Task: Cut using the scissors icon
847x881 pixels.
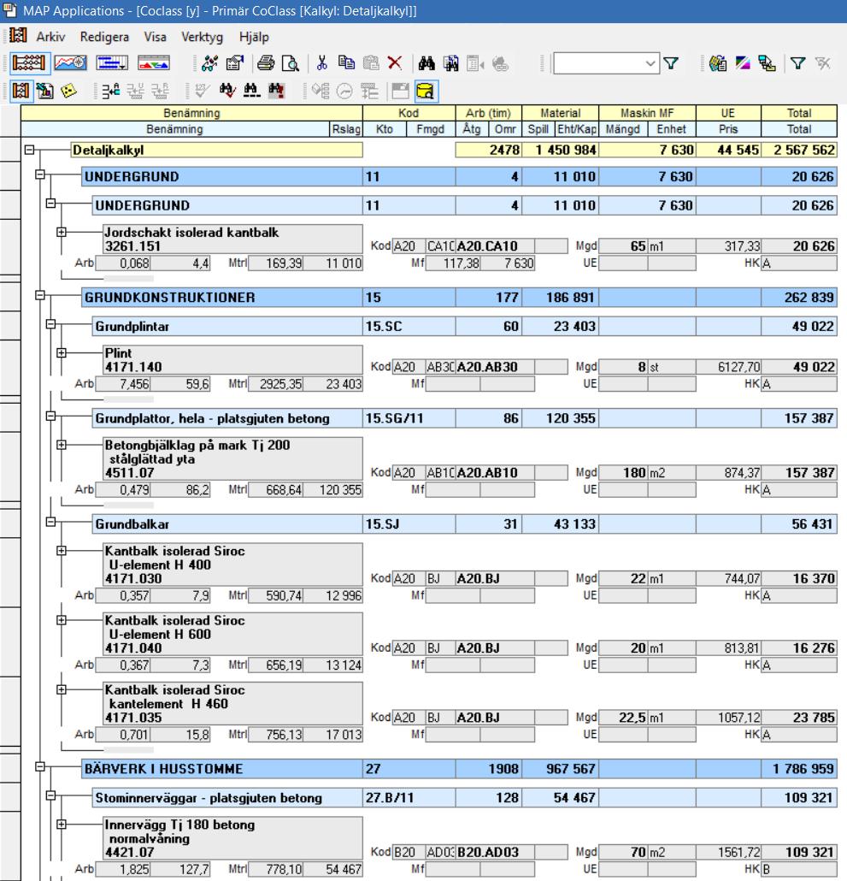Action: click(321, 63)
